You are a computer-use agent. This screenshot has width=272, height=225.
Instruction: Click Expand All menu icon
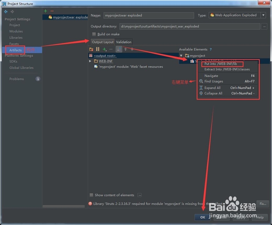click(x=201, y=88)
